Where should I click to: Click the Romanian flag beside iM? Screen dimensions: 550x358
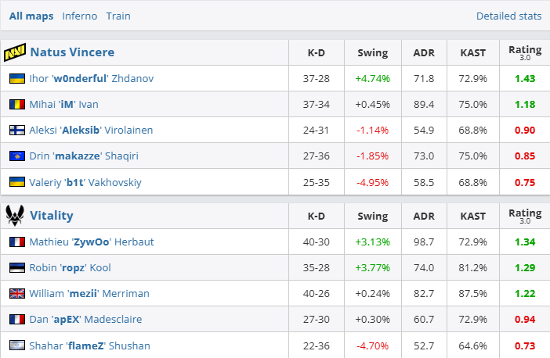pyautogui.click(x=16, y=105)
